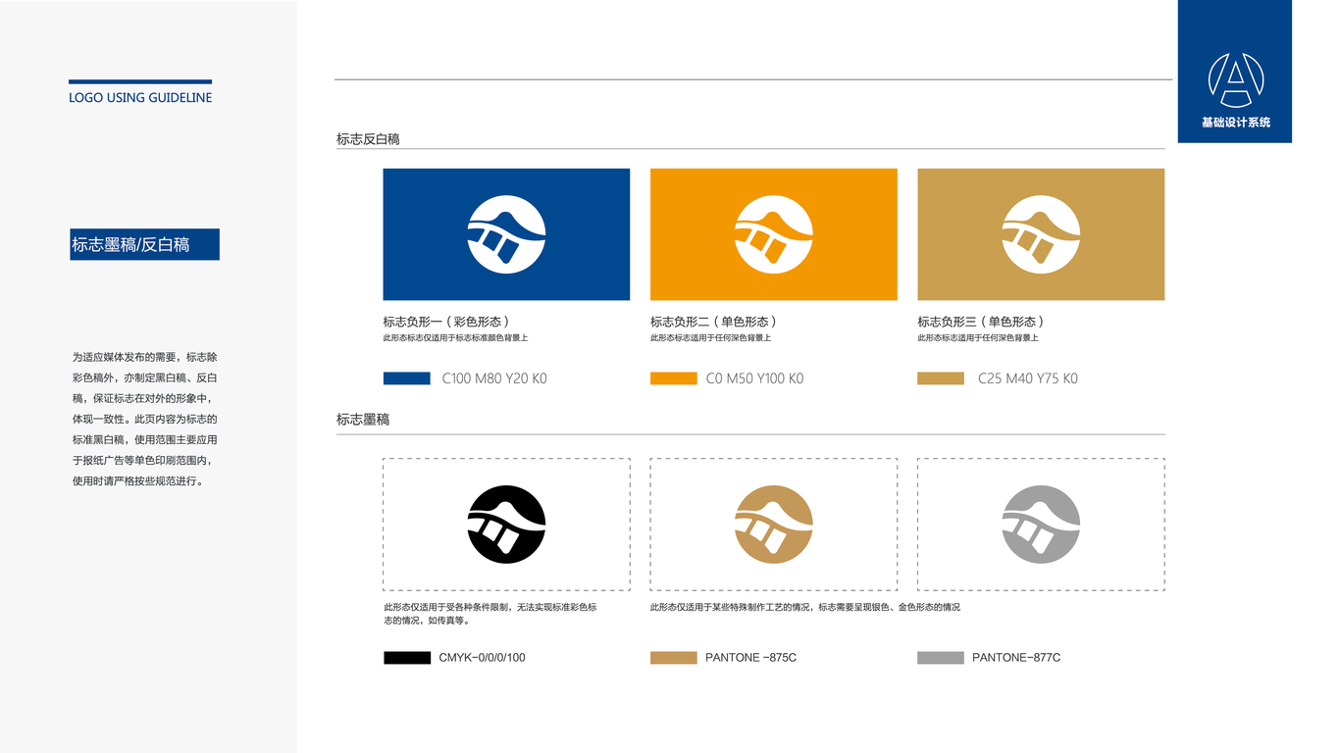Click the note under 标志负形二 about dark backgrounds
The width and height of the screenshot is (1340, 753).
click(x=710, y=338)
